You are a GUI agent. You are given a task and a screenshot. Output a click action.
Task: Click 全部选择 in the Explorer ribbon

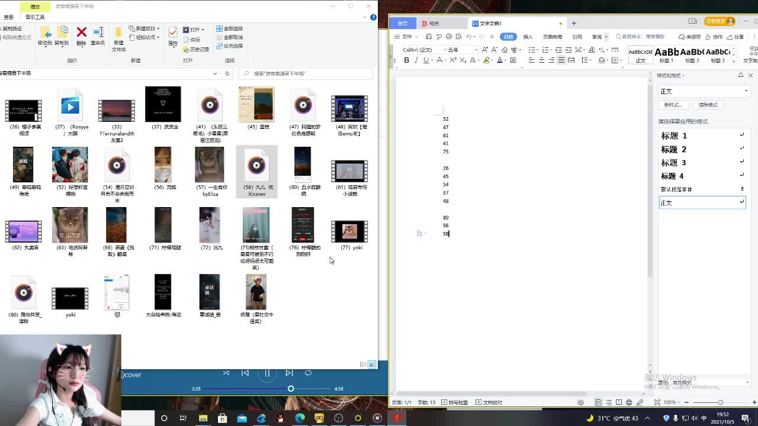click(230, 28)
